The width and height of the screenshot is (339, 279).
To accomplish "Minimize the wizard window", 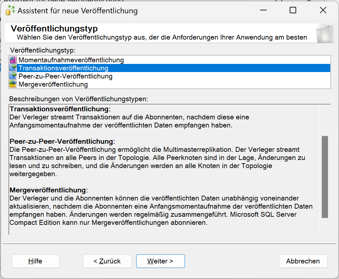I will 263,10.
